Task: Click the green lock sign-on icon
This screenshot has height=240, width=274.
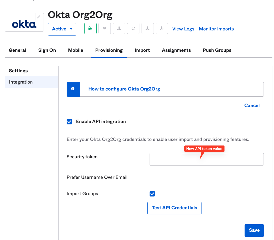Action: pyautogui.click(x=90, y=29)
